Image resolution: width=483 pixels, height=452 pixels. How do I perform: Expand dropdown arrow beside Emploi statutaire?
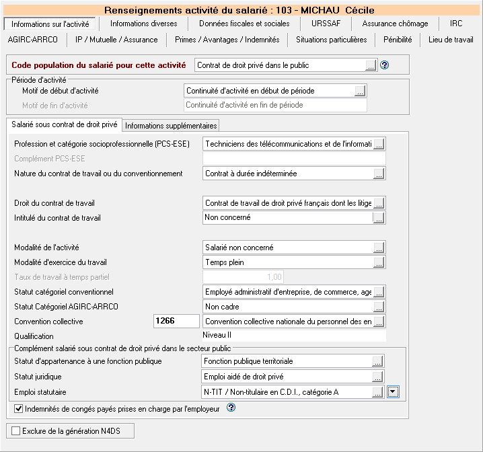tap(394, 391)
